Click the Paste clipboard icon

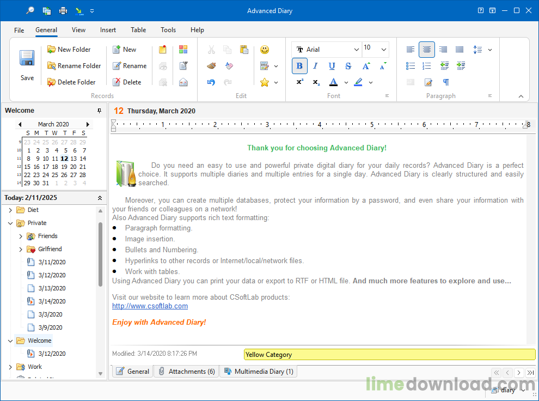click(244, 50)
